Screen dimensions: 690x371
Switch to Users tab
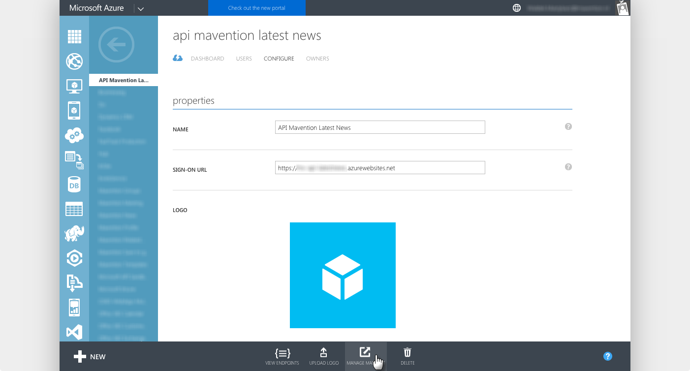(x=244, y=59)
